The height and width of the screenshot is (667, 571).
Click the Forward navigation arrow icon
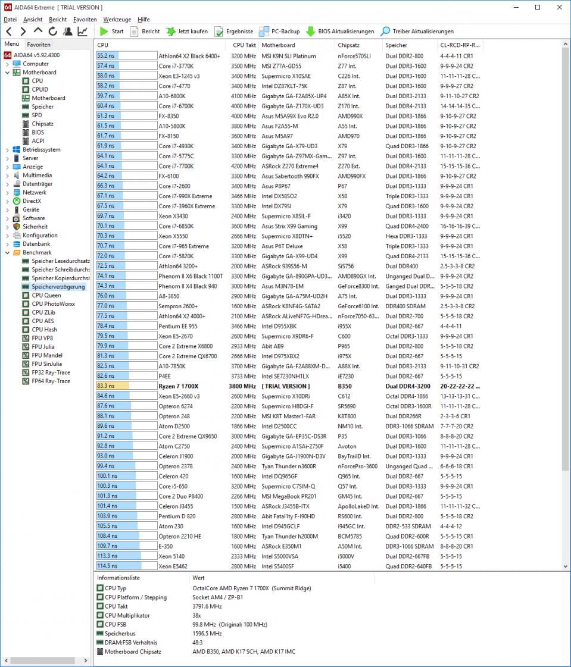tap(23, 31)
